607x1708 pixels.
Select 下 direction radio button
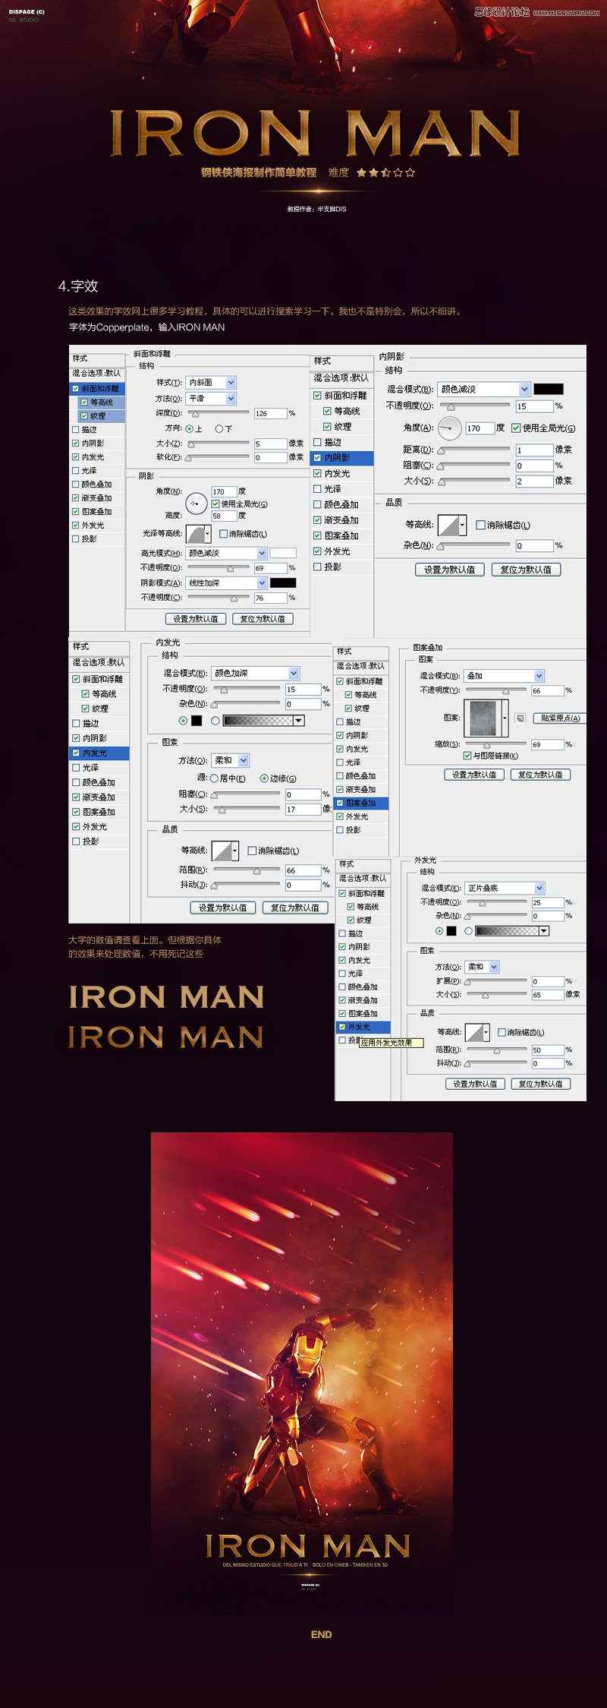pyautogui.click(x=219, y=428)
